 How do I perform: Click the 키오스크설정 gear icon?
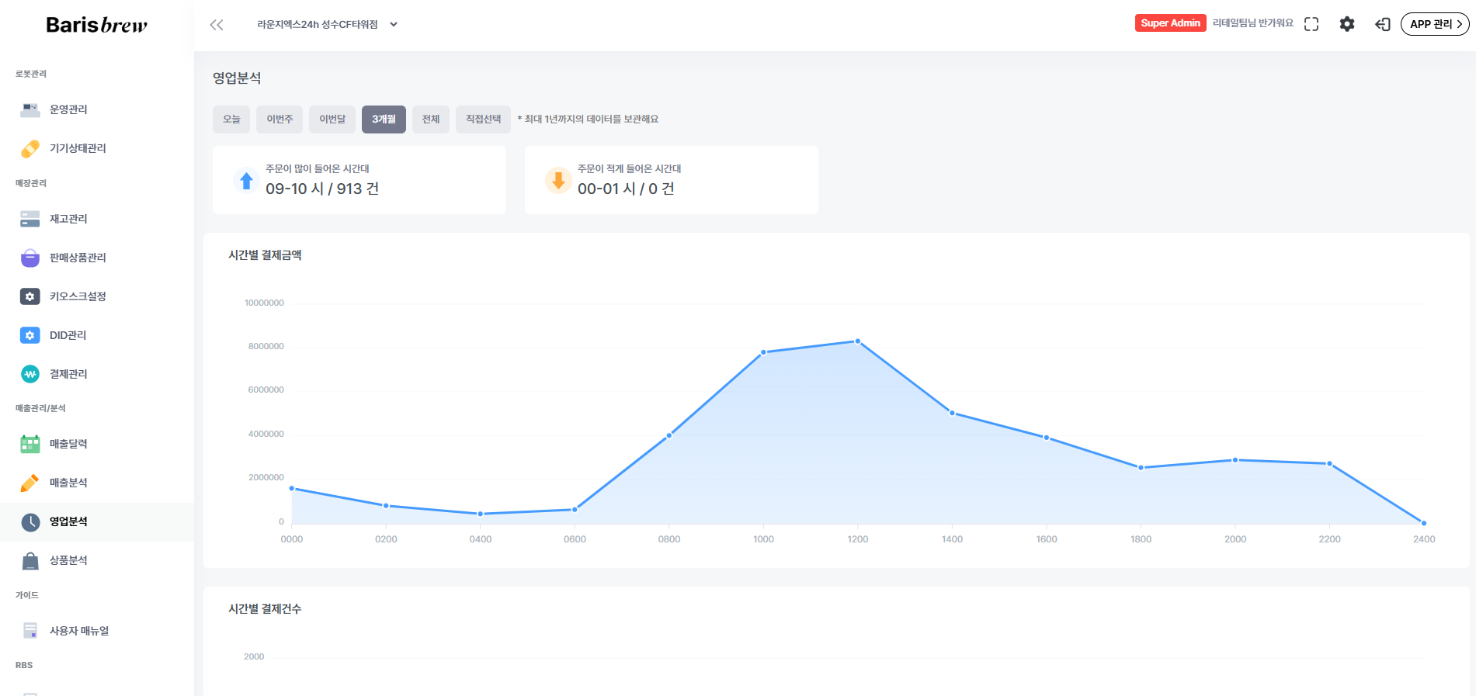click(x=30, y=296)
